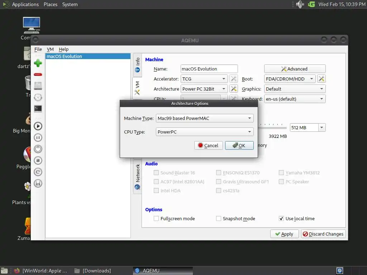The width and height of the screenshot is (367, 275).
Task: Open Accelerator options tools icon
Action: click(x=234, y=79)
